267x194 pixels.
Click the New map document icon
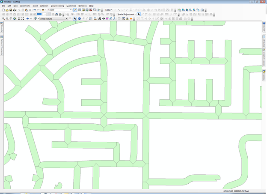click(x=3, y=10)
